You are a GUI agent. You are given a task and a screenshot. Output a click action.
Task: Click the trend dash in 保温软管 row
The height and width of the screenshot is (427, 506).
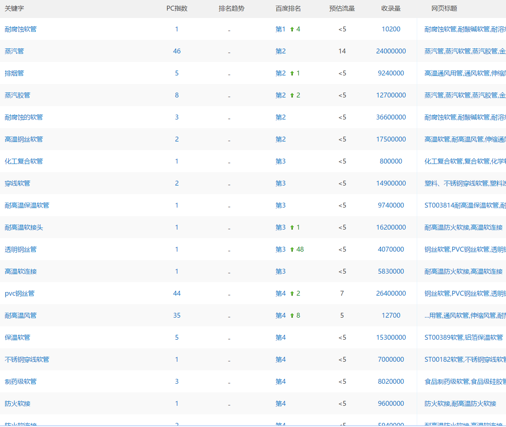[x=229, y=338]
